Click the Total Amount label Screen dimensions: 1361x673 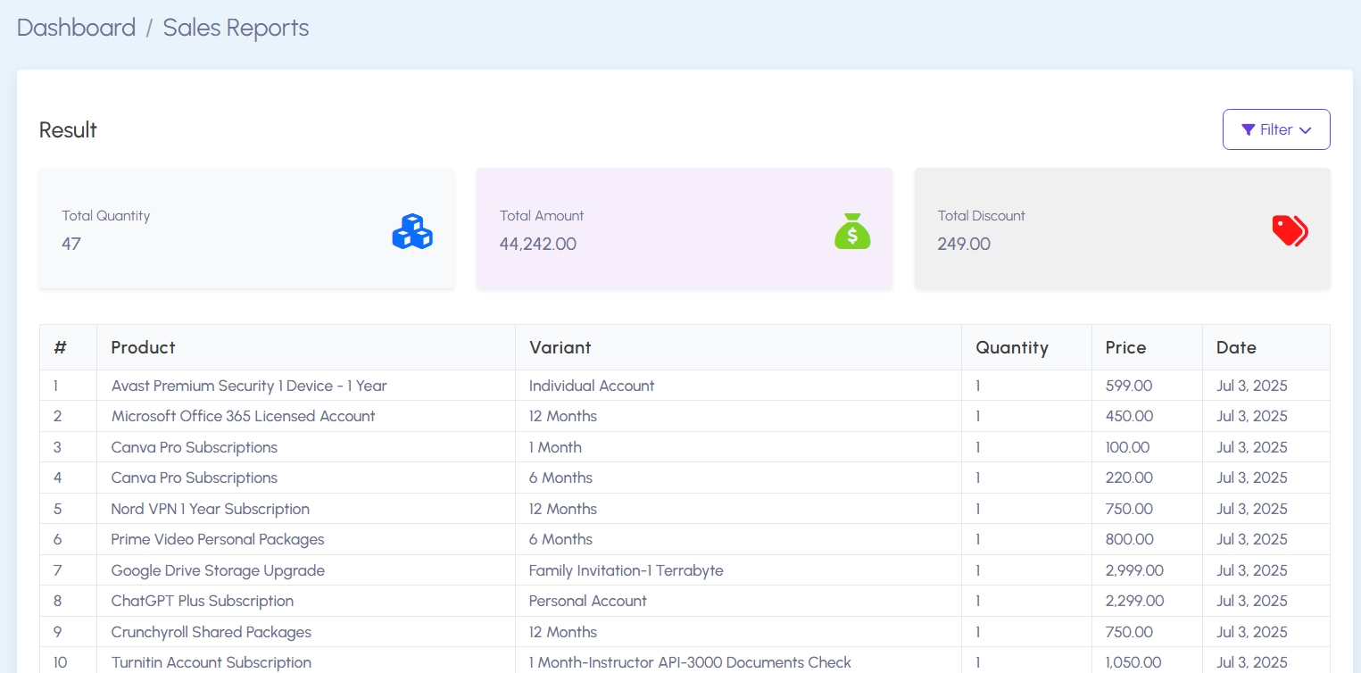(542, 215)
